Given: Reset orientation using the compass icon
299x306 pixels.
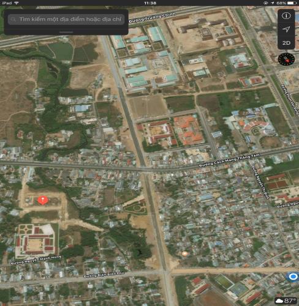Looking at the screenshot, I should [286, 59].
